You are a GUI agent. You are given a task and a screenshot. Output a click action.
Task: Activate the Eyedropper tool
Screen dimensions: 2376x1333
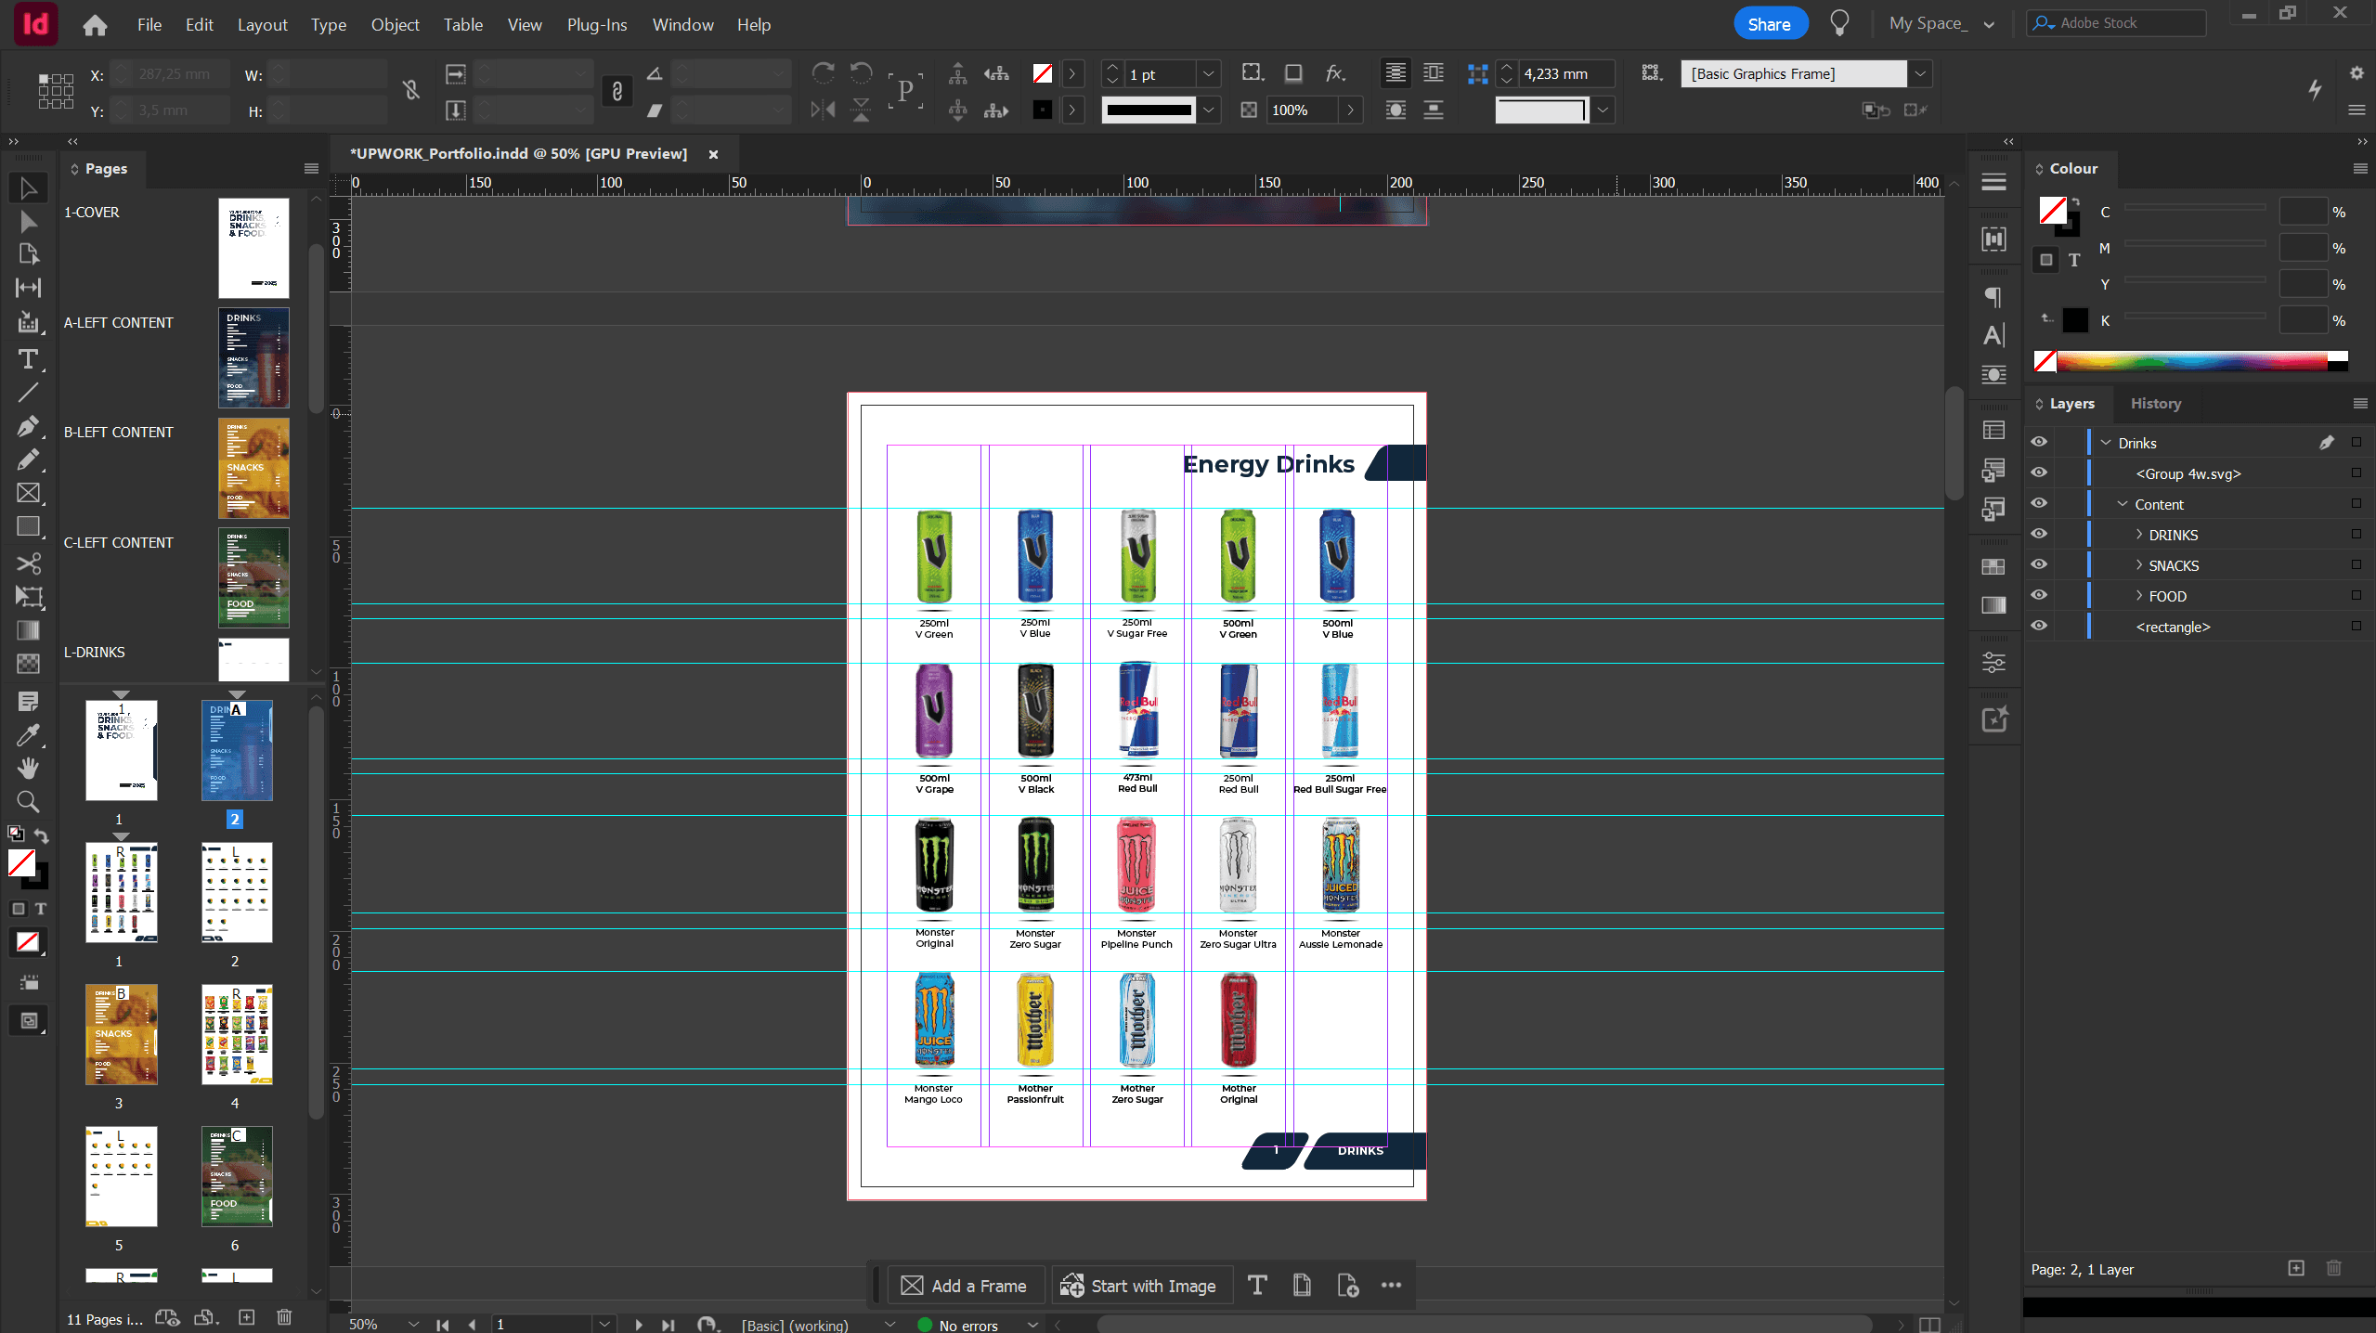pos(28,735)
